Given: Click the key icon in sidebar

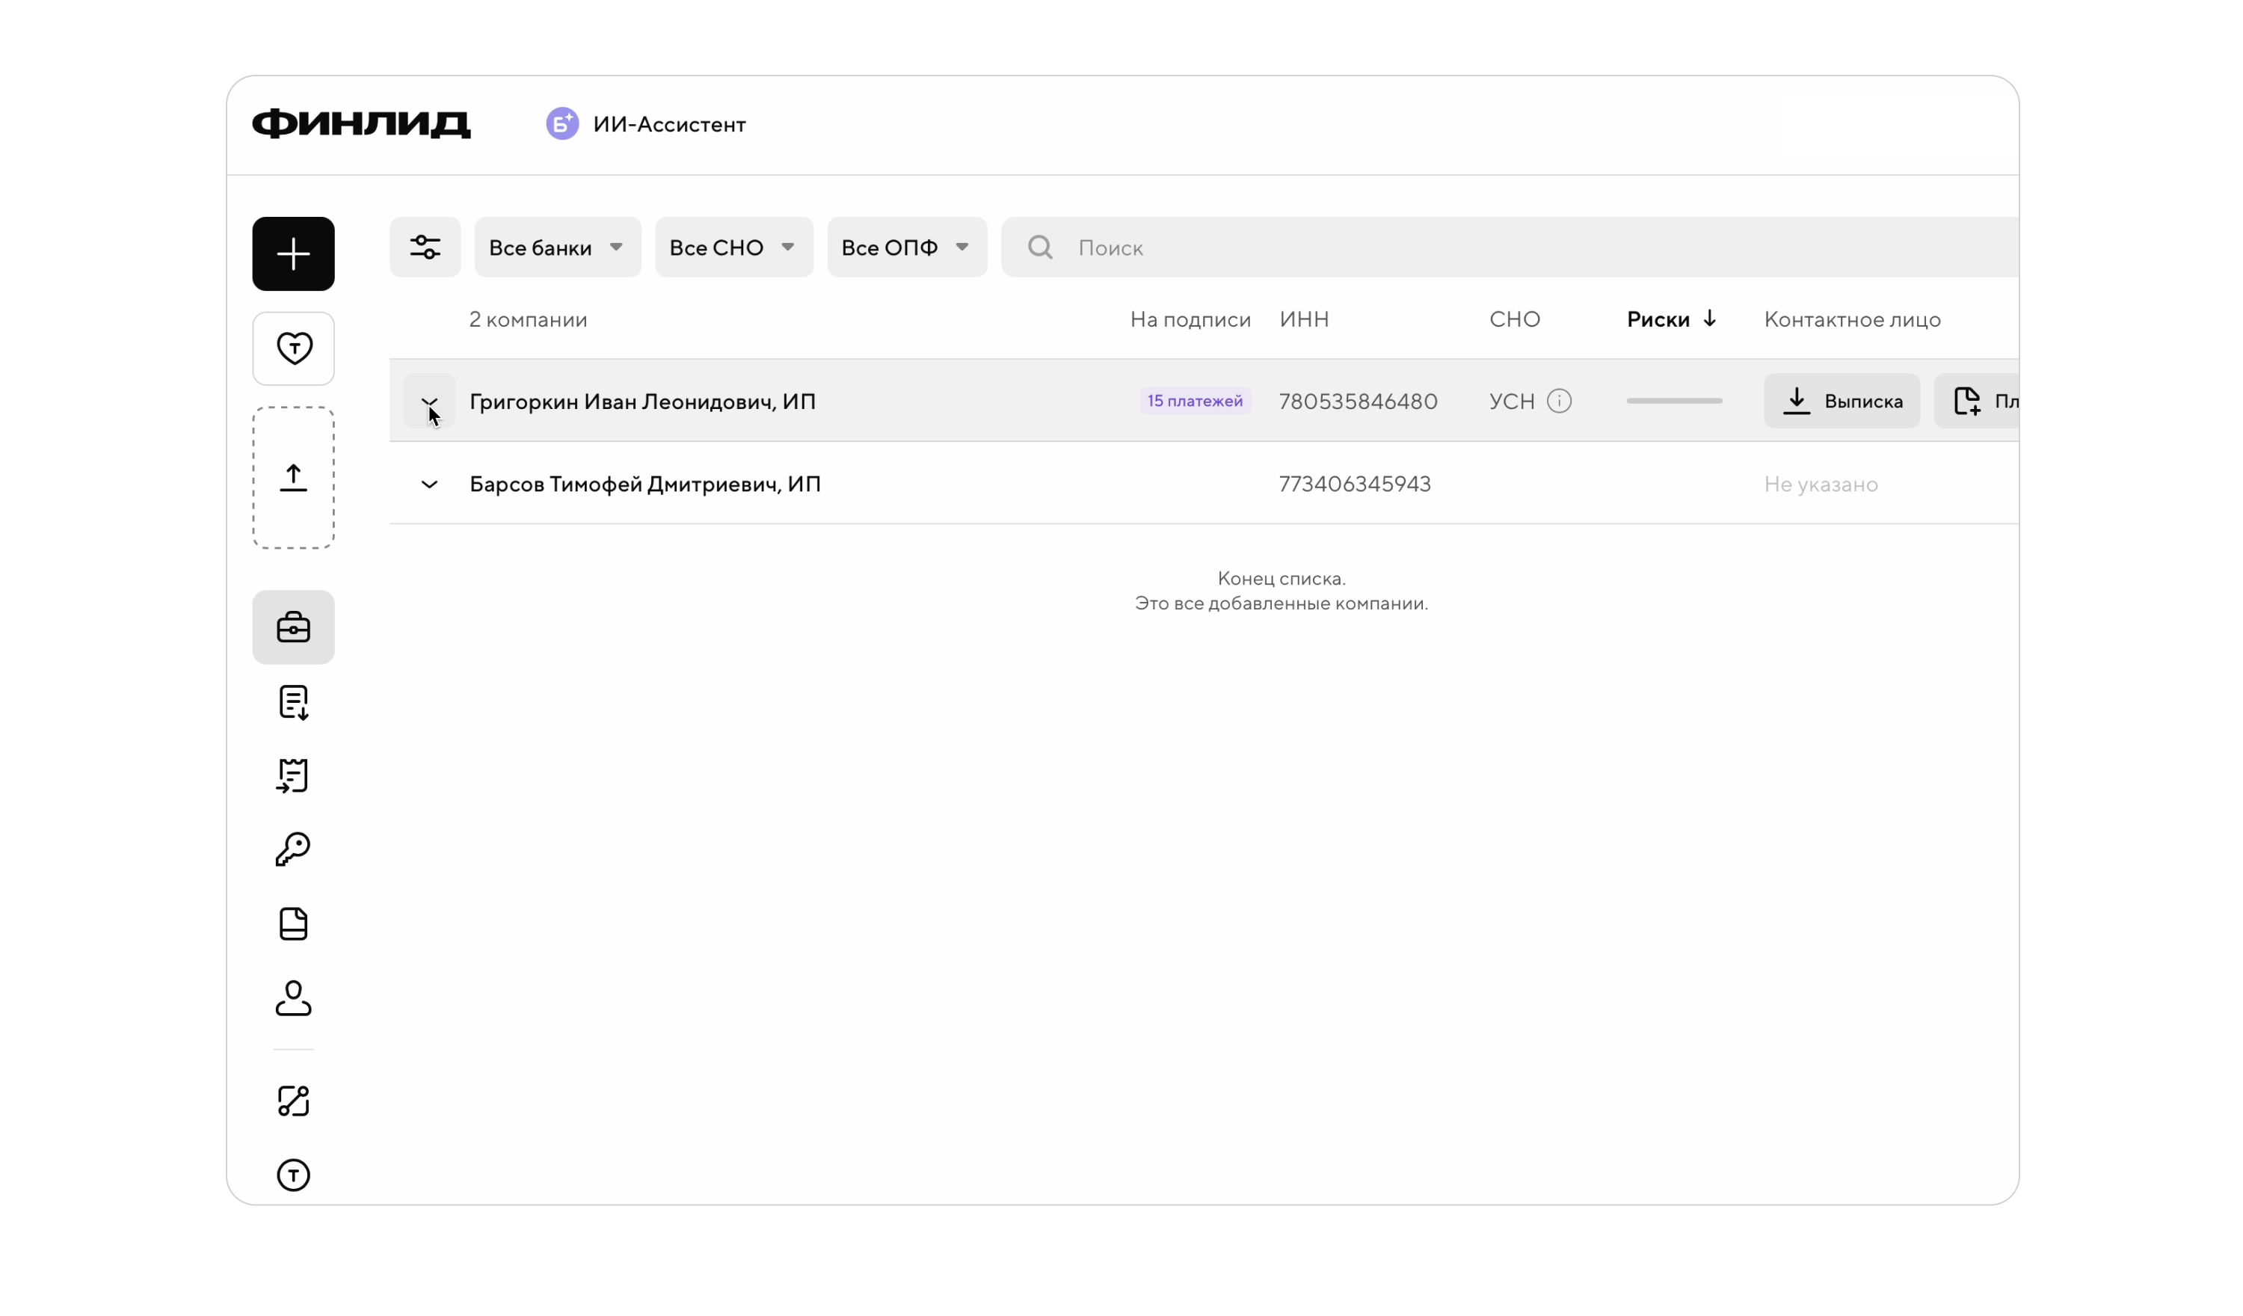Looking at the screenshot, I should point(293,849).
